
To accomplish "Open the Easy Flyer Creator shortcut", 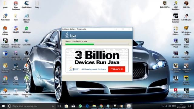I will pos(5,68).
